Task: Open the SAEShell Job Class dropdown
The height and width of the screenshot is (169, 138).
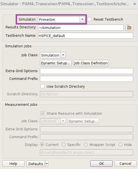Action: 63,121
